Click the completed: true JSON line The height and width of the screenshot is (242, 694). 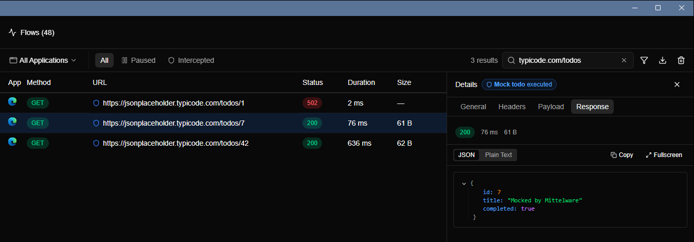[x=509, y=209]
